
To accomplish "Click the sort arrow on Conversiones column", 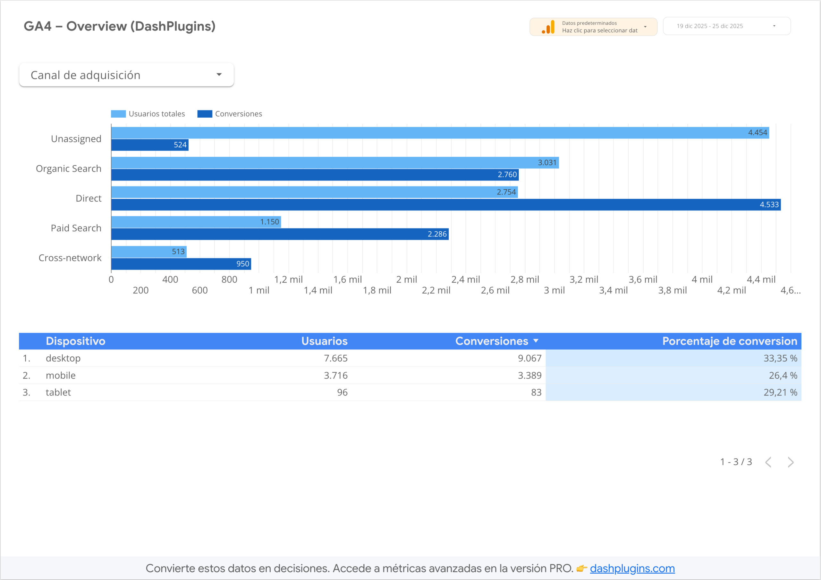I will click(536, 341).
